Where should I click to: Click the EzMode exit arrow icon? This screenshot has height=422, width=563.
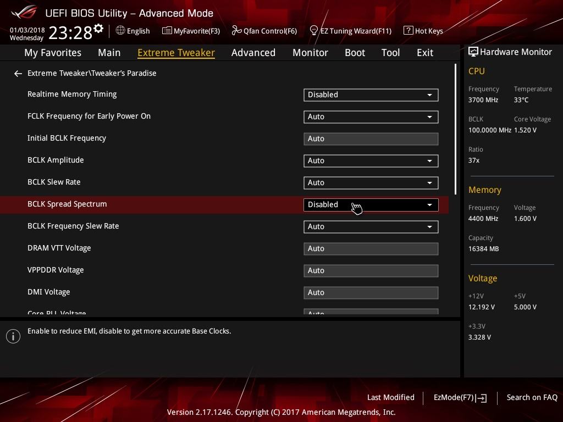pyautogui.click(x=482, y=398)
